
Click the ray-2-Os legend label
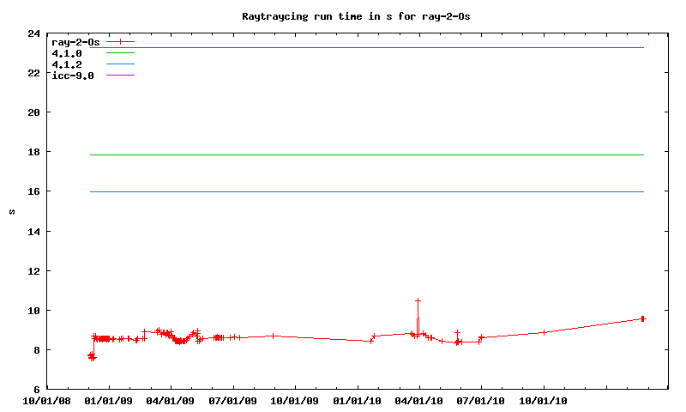[75, 41]
